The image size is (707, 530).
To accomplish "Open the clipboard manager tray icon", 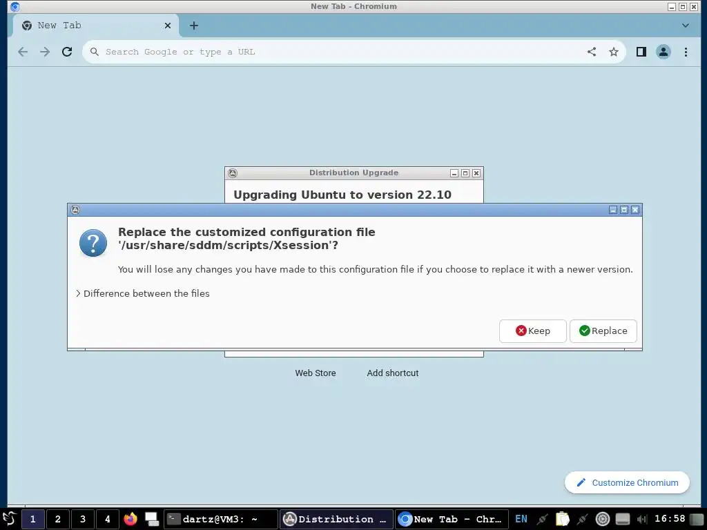I will click(x=562, y=519).
